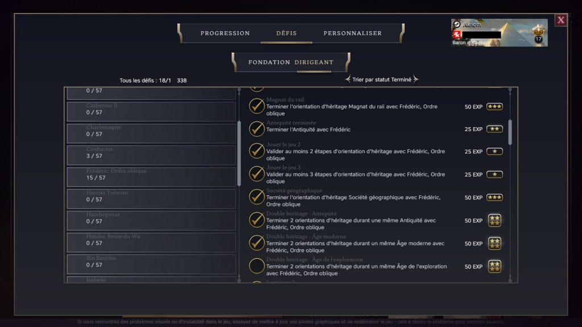Click the one-star reward icon for Jouer le jeu 2
The image size is (582, 327).
tap(494, 152)
